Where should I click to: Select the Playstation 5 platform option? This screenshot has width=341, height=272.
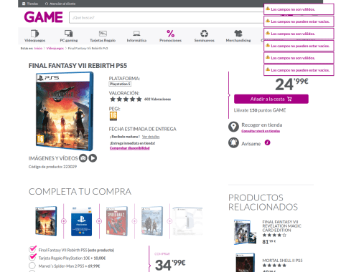pos(120,84)
